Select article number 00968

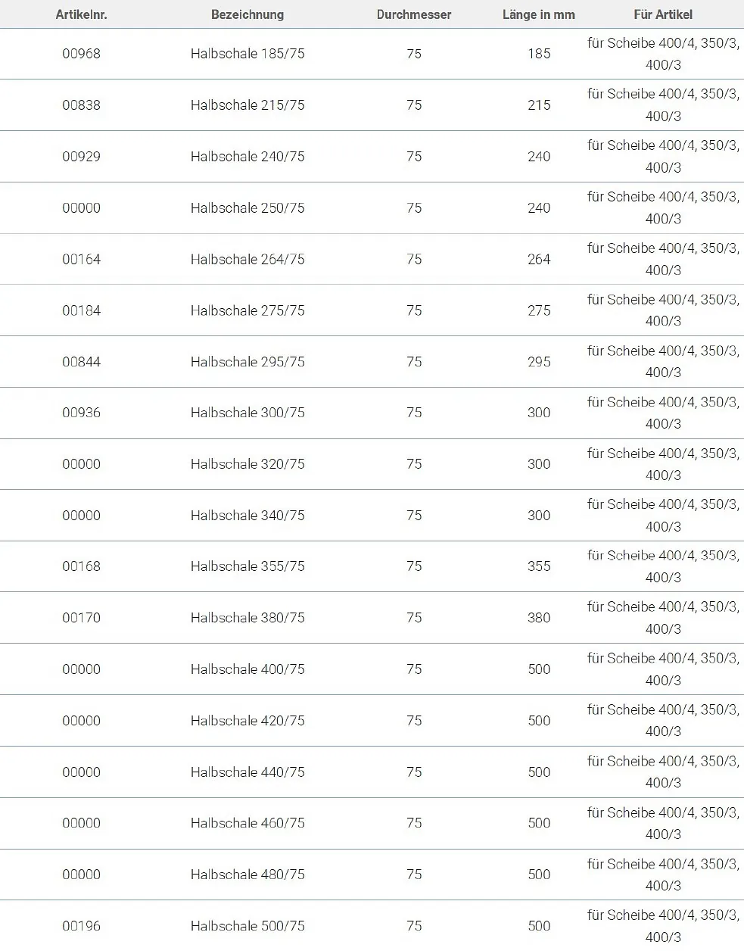pyautogui.click(x=81, y=54)
